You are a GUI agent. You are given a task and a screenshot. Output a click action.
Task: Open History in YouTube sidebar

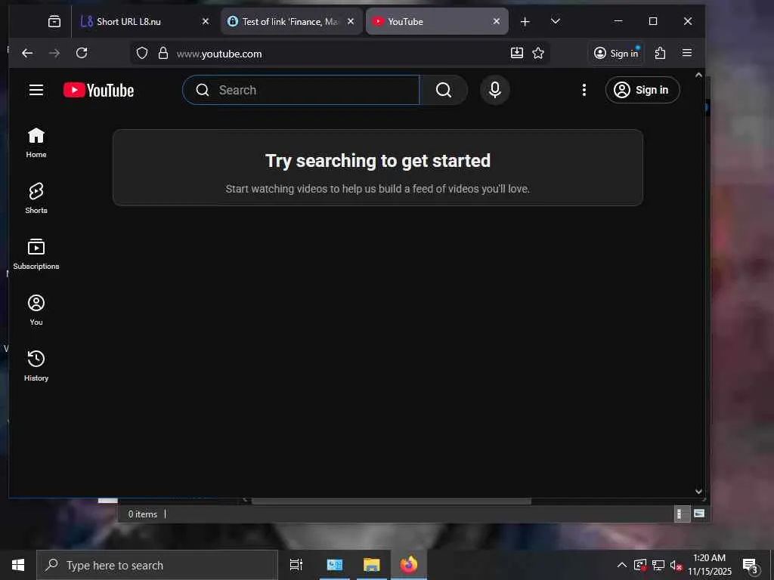[x=36, y=366]
